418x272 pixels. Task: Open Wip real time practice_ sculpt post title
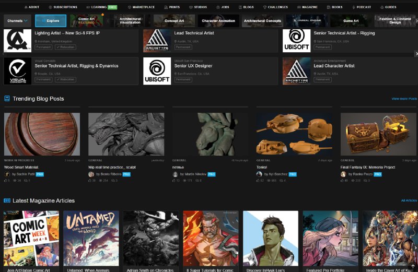coord(112,167)
